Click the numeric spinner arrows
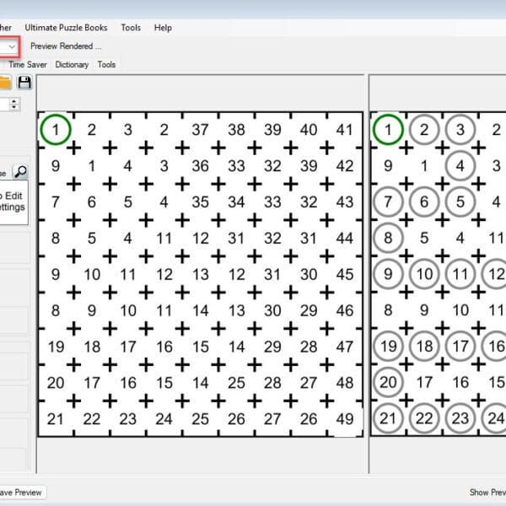Viewport: 506px width, 506px height. tap(14, 104)
